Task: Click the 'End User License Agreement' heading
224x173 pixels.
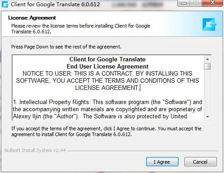Action: [107, 66]
